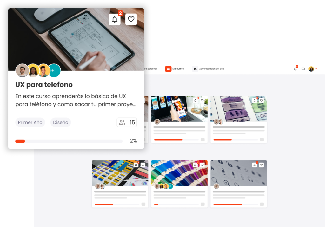Viewport: 325px width, 227px height.
Task: Click the +1 avatar on Pantone fan card
Action: click(x=170, y=186)
